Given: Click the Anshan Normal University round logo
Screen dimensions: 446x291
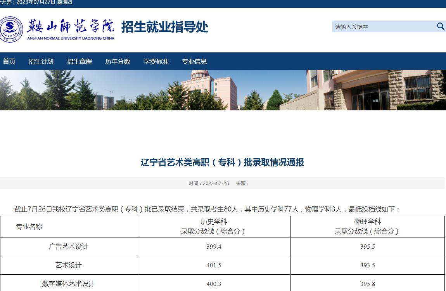Looking at the screenshot, I should [x=11, y=29].
